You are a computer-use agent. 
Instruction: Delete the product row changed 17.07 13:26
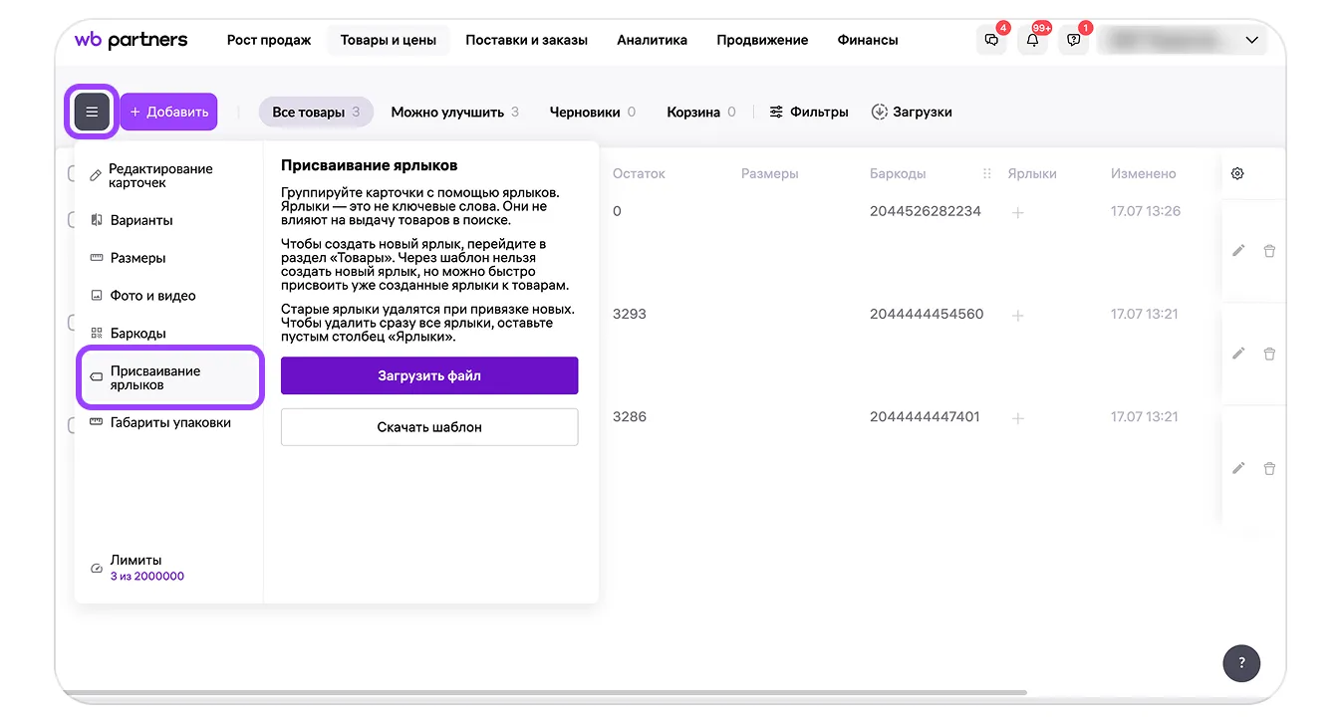[x=1269, y=251]
